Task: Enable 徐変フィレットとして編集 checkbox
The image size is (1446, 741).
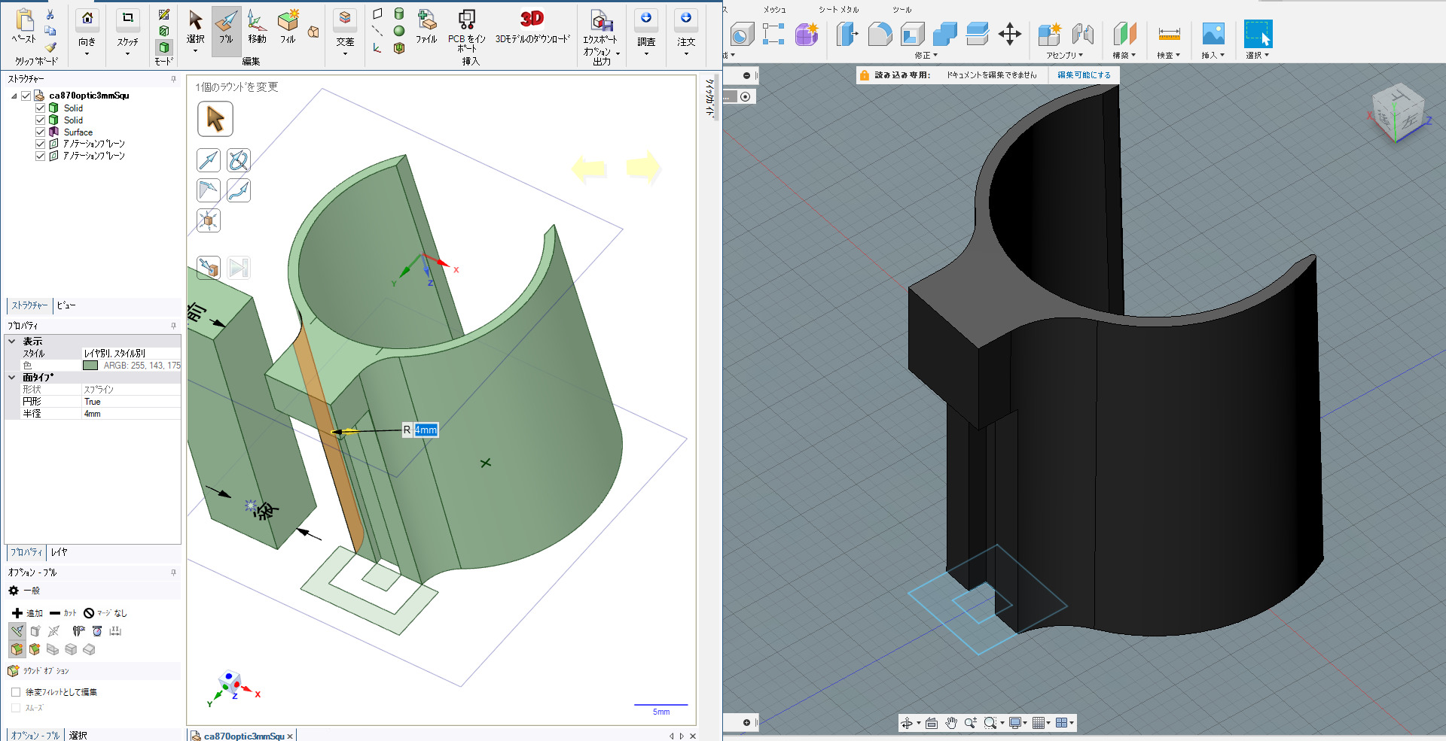Action: point(16,692)
